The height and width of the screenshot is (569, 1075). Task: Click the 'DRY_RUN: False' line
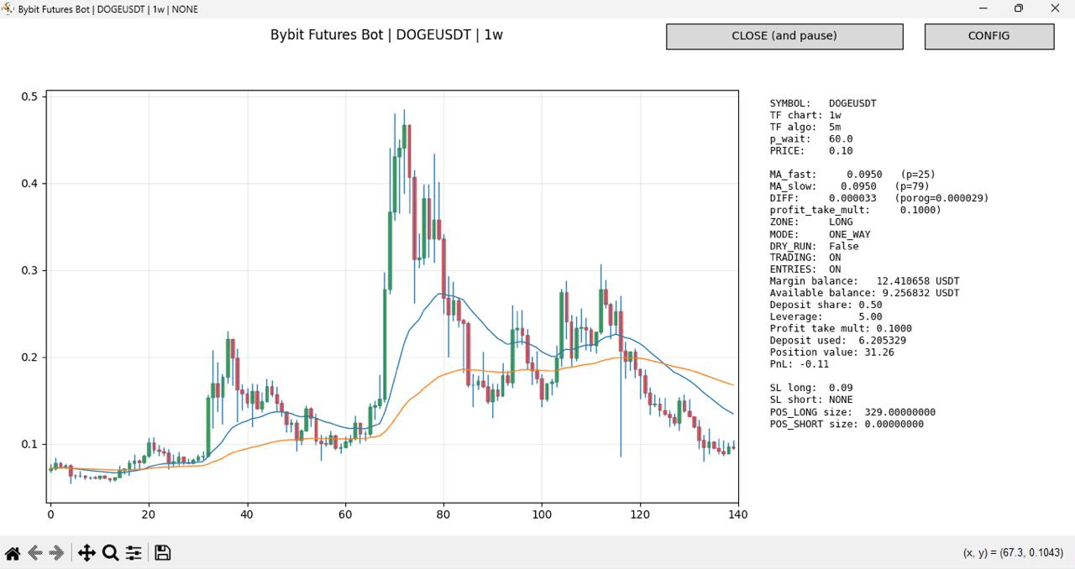coord(815,246)
